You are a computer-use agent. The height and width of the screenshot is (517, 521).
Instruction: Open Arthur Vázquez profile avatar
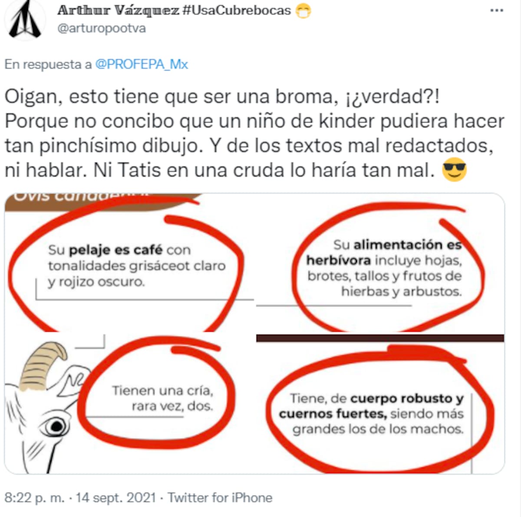tap(25, 20)
